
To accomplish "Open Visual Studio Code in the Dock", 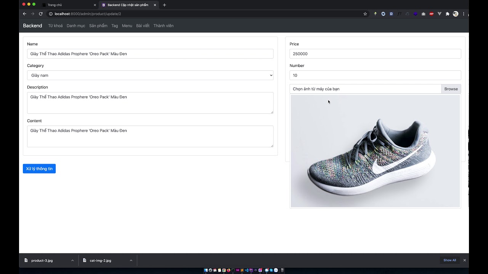I will point(247,270).
